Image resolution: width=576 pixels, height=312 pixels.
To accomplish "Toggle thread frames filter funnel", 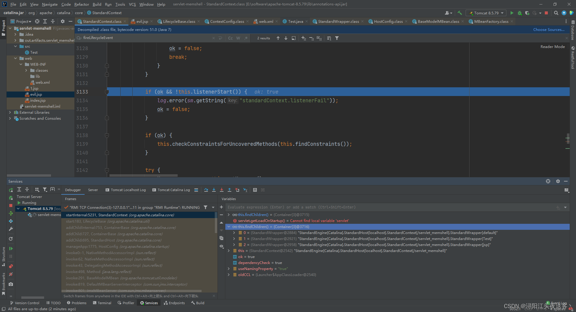I will point(205,207).
